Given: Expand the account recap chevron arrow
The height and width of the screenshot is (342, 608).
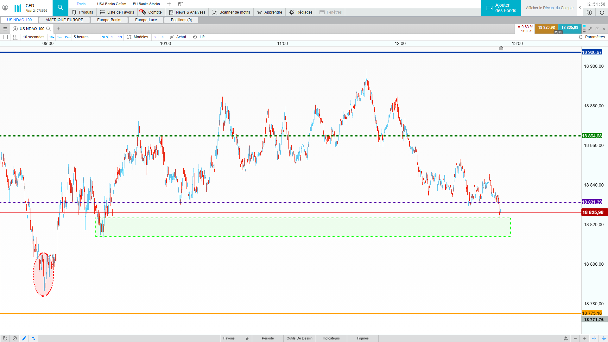Looking at the screenshot, I should 580,8.
